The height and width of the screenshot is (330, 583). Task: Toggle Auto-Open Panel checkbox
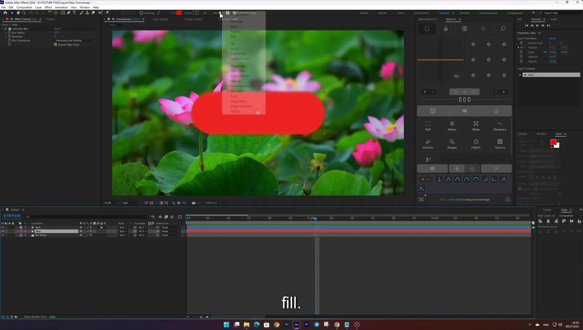click(234, 13)
